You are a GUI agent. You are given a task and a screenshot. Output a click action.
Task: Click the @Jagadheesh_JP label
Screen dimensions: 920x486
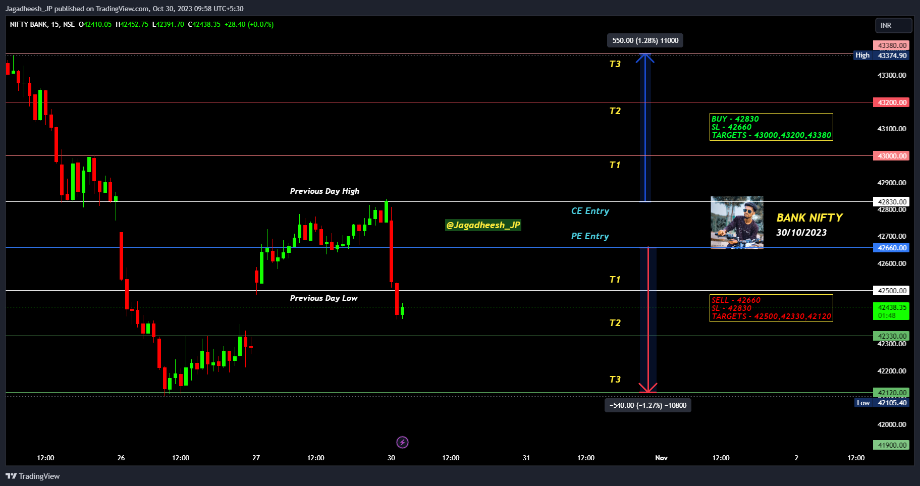pos(483,225)
